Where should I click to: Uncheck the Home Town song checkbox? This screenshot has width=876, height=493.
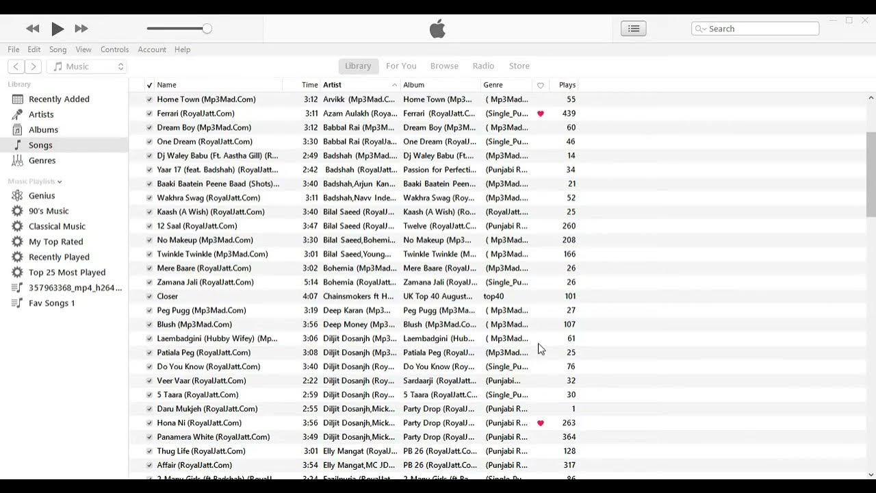click(x=149, y=99)
